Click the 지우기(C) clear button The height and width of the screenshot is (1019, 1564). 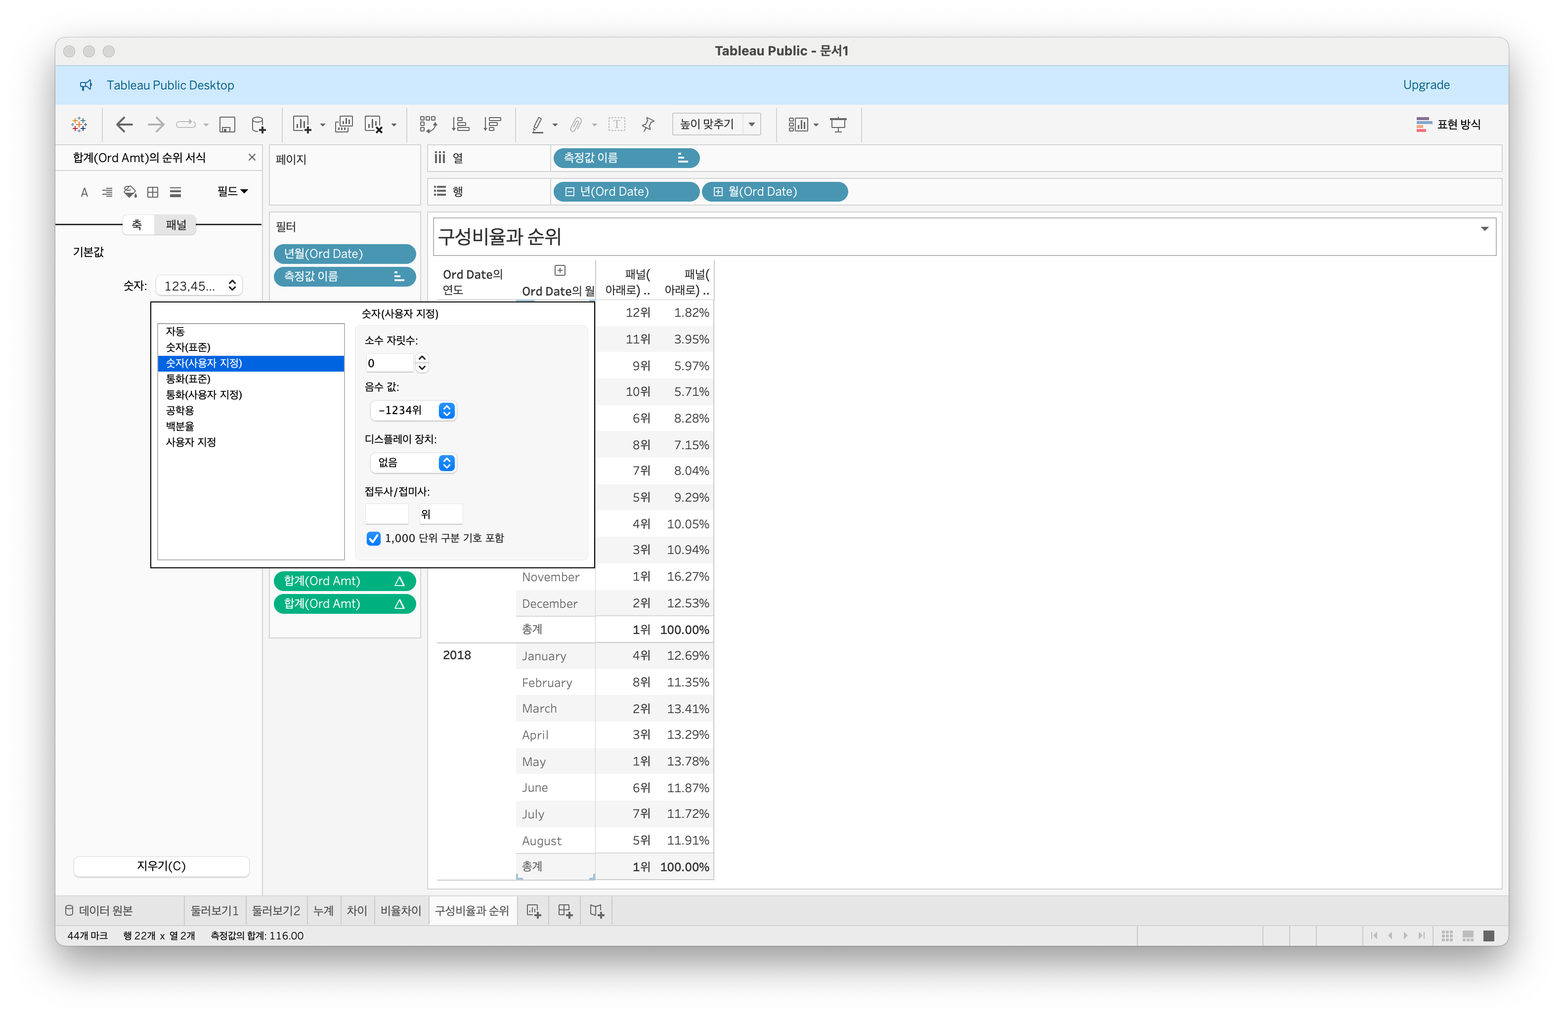(x=161, y=866)
